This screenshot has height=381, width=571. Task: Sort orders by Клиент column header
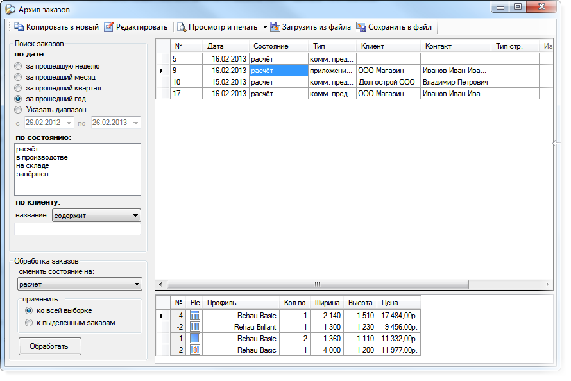click(x=388, y=46)
